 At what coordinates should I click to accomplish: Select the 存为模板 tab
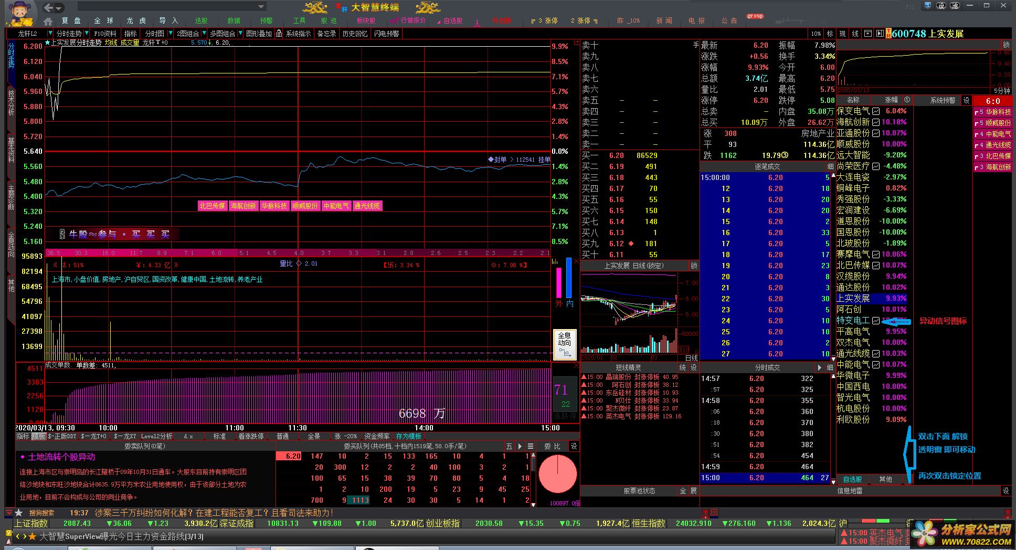(408, 437)
